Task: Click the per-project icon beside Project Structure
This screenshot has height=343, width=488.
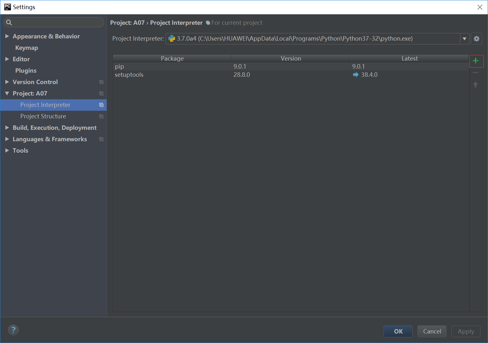Action: [x=102, y=116]
